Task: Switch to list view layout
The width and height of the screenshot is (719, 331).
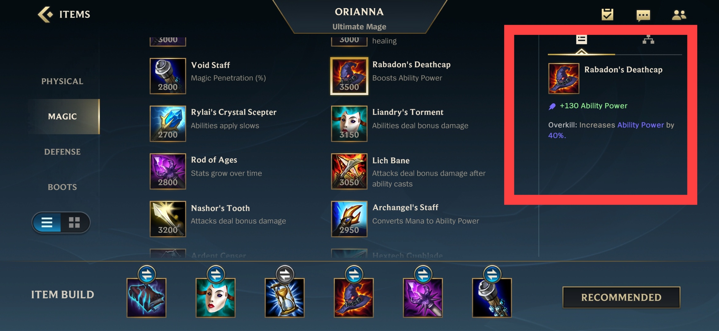Action: click(x=47, y=222)
